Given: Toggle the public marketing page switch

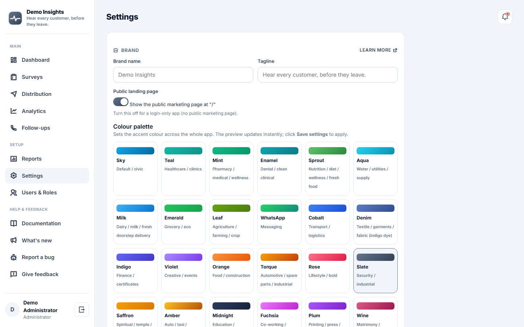Looking at the screenshot, I should click(x=121, y=102).
